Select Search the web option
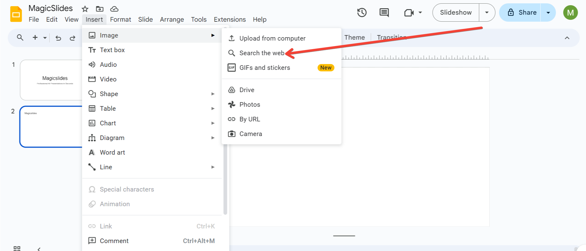Viewport: 586px width, 251px height. pyautogui.click(x=262, y=53)
